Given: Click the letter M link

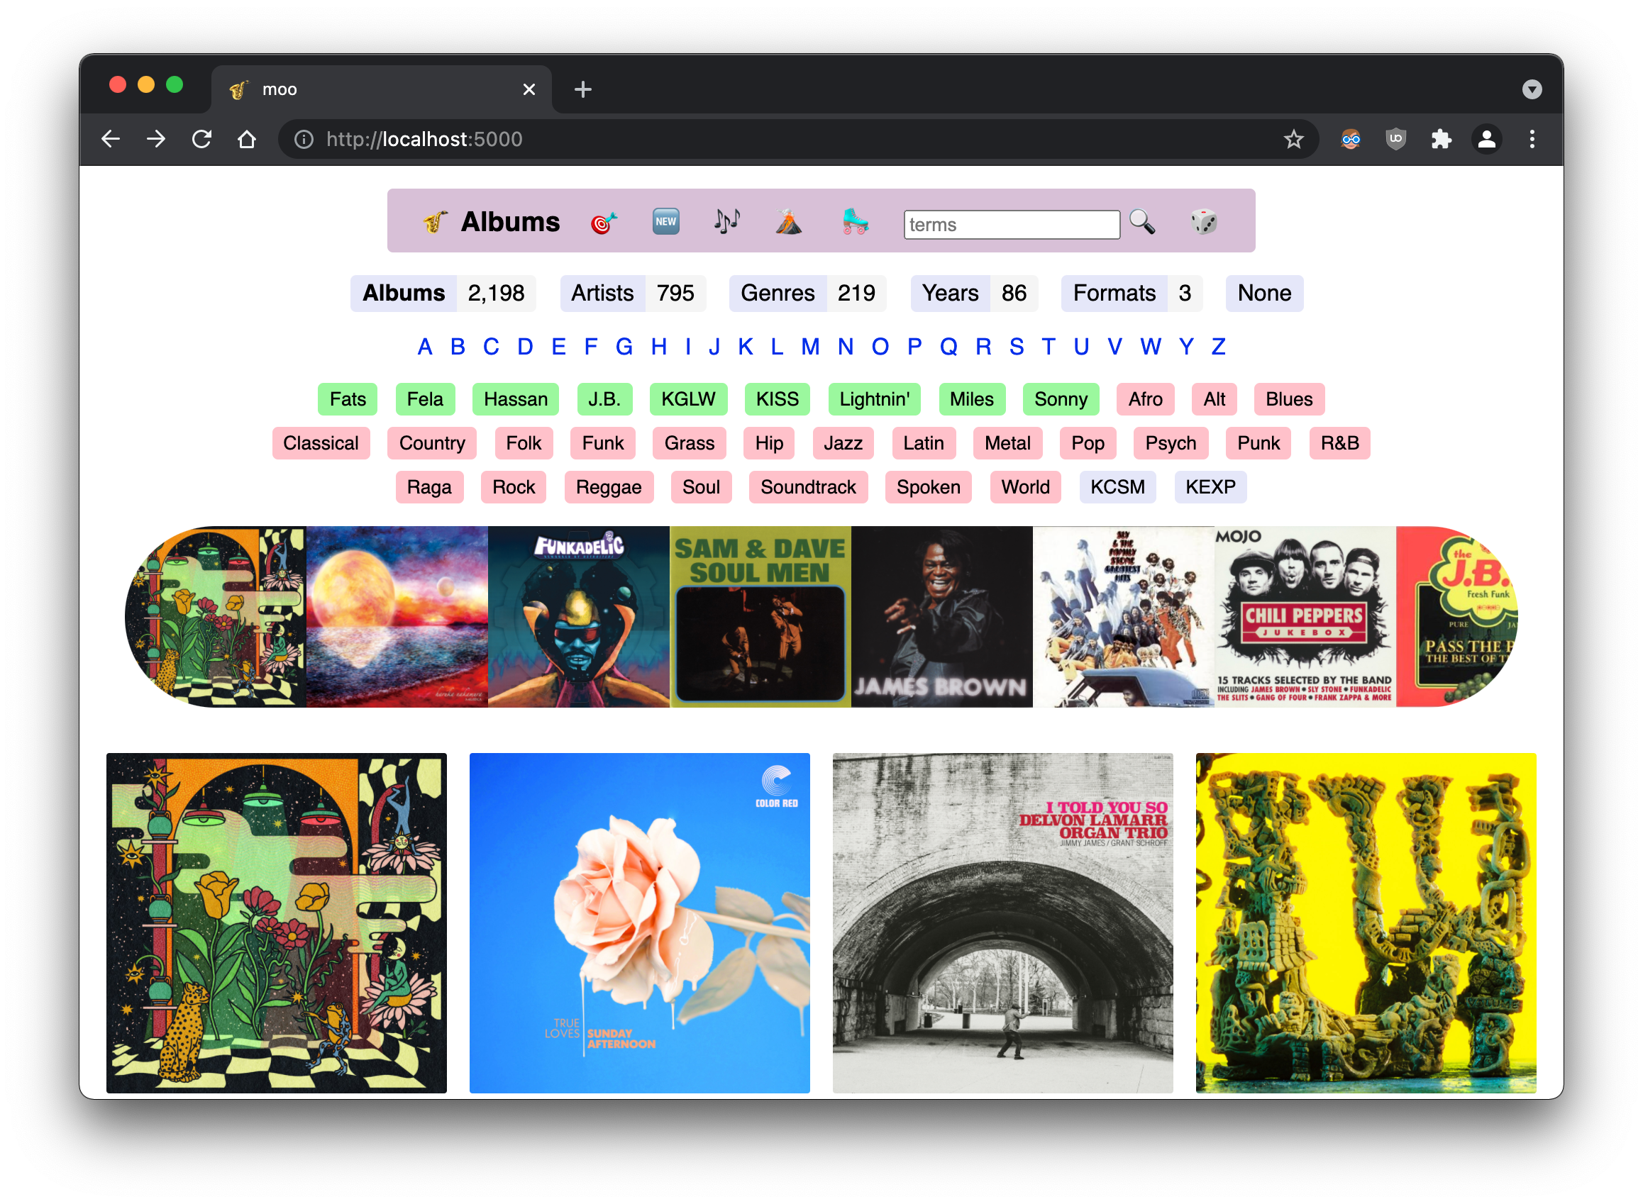Looking at the screenshot, I should tap(809, 347).
